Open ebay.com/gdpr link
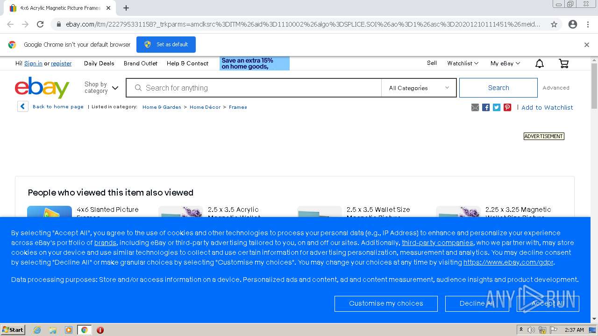598x336 pixels. (x=508, y=262)
